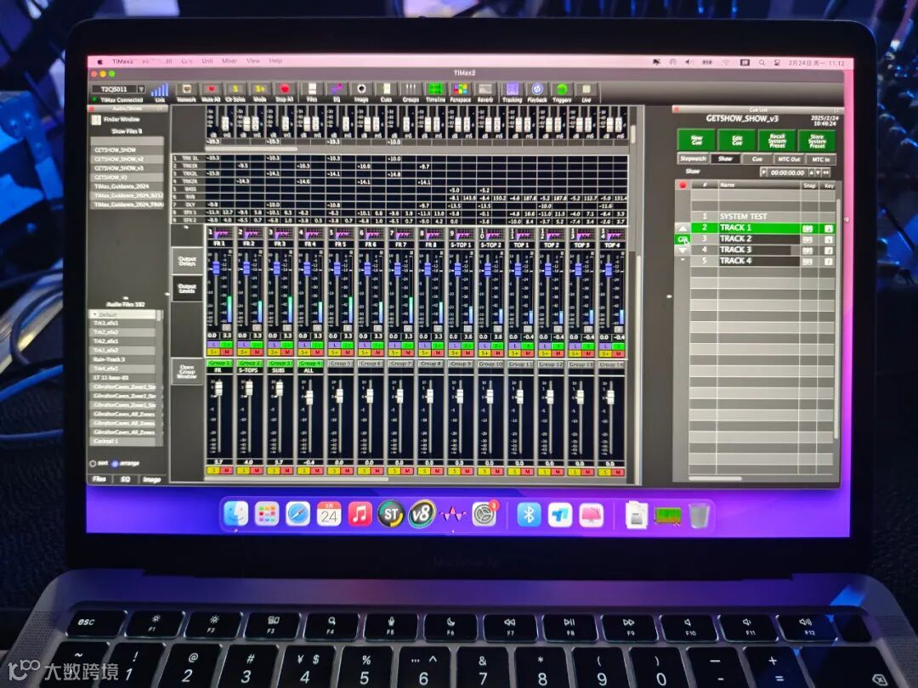The height and width of the screenshot is (688, 918).
Task: Click the GO button in the Cue List
Action: point(683,240)
